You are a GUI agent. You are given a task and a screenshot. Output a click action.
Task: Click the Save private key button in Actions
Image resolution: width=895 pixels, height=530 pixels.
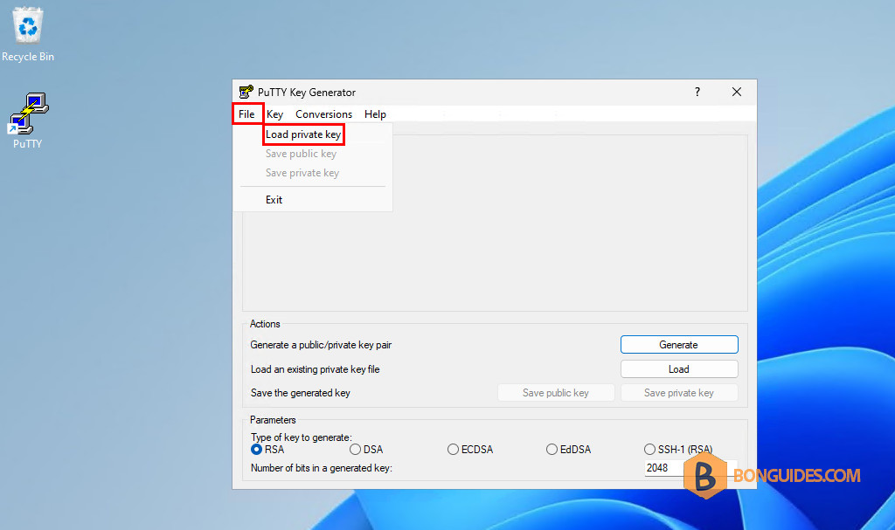point(679,393)
